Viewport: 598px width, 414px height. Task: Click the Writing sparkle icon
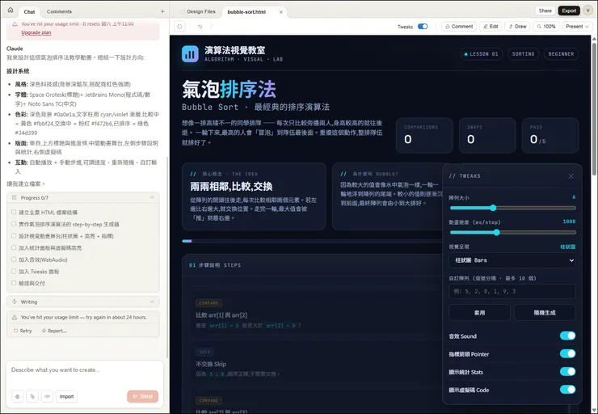click(15, 302)
